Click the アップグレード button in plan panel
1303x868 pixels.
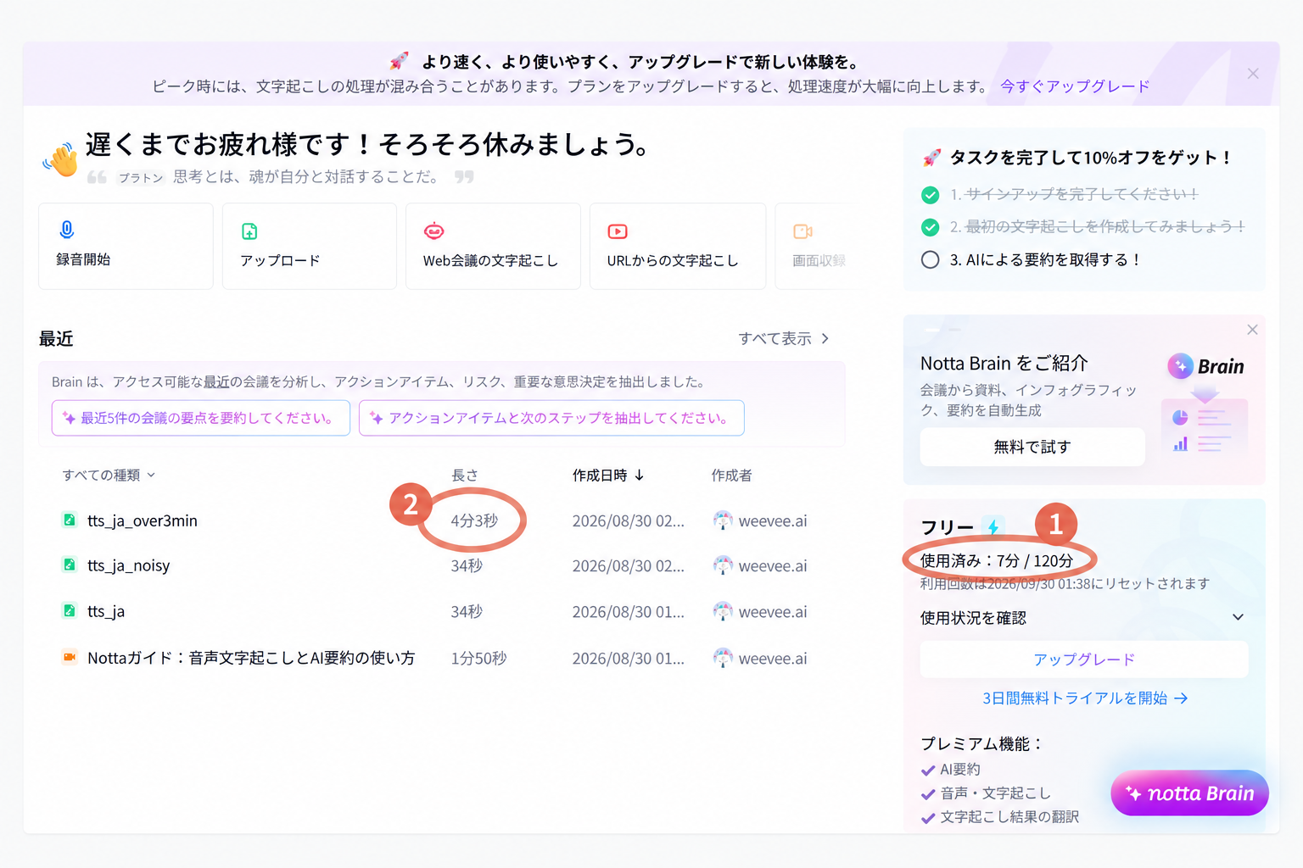(1084, 659)
